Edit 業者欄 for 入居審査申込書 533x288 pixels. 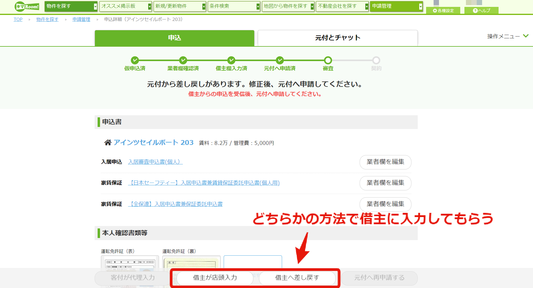(x=385, y=162)
